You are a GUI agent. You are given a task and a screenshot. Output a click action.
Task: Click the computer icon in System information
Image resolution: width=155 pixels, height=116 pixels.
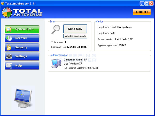pyautogui.click(x=56, y=63)
